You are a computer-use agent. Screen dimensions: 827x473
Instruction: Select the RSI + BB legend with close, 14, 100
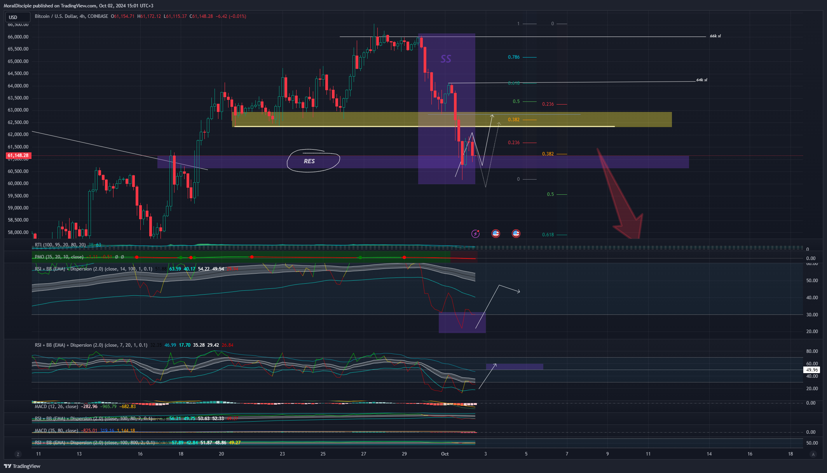coord(94,269)
